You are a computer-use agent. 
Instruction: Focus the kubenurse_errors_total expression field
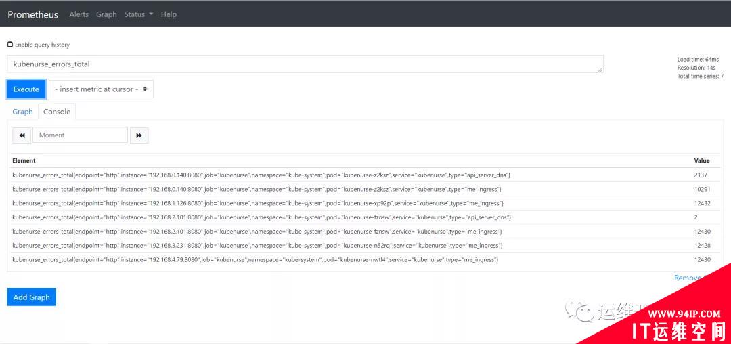[305, 64]
